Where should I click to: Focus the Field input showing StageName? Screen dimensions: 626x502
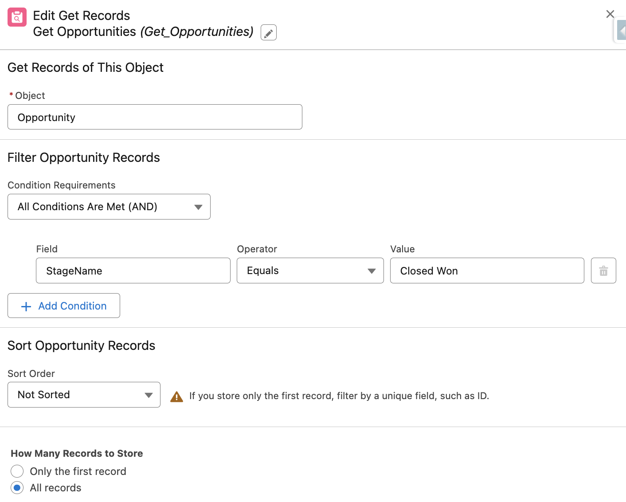point(133,271)
